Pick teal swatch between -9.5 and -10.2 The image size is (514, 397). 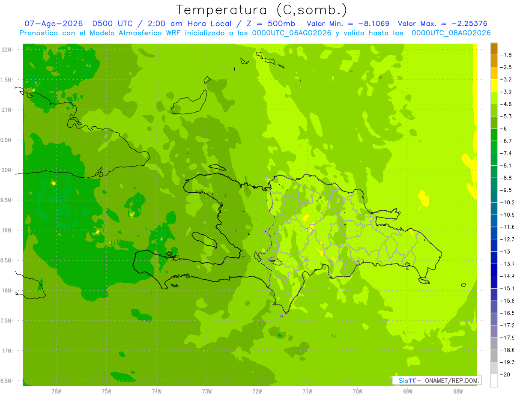(494, 196)
